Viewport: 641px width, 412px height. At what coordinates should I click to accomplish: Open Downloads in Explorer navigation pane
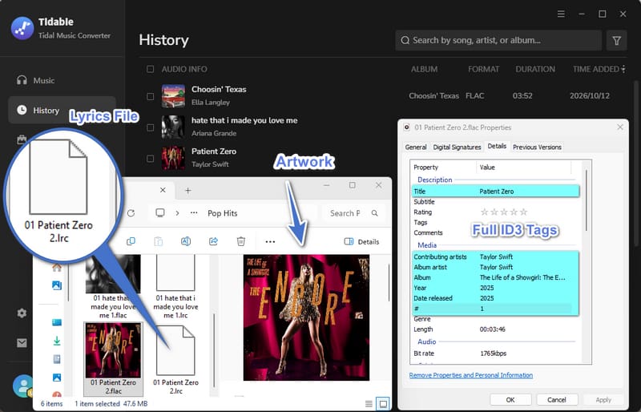57,341
